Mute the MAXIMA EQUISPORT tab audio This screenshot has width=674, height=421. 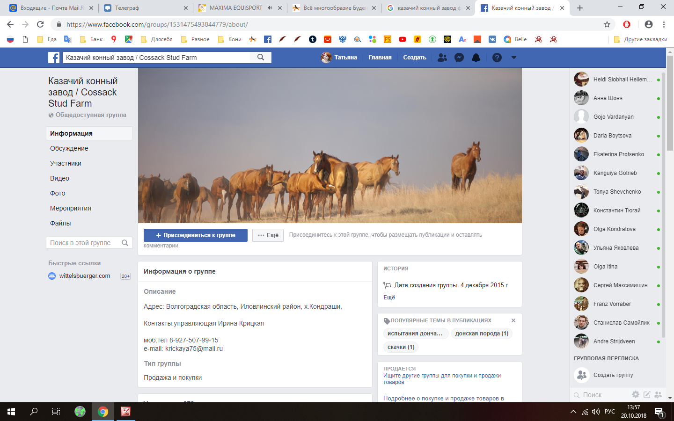[270, 8]
